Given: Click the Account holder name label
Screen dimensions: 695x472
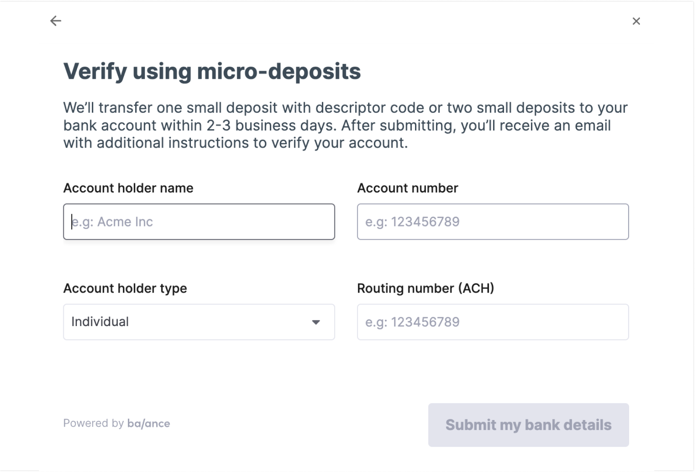Looking at the screenshot, I should click(x=128, y=188).
